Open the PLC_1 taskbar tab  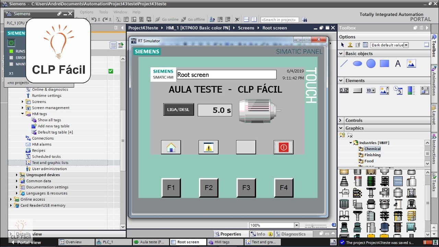point(113,242)
